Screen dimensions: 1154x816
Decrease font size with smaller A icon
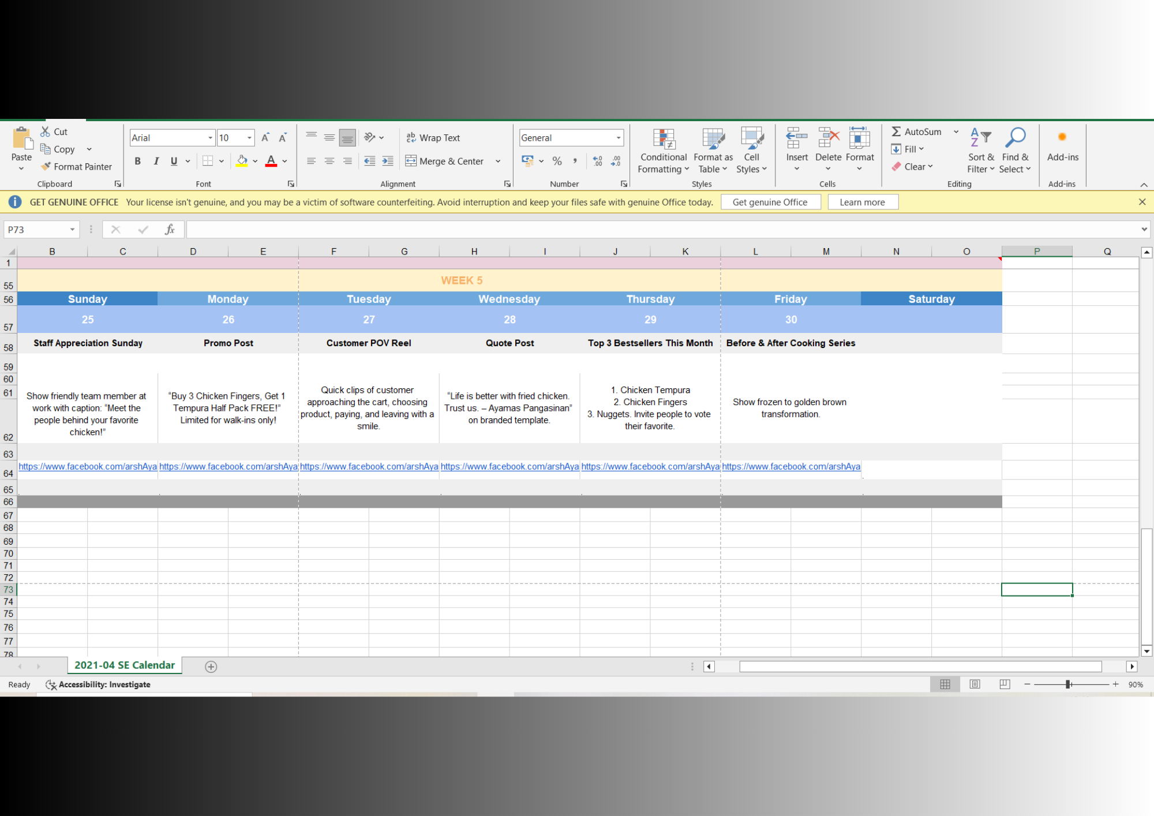click(283, 137)
